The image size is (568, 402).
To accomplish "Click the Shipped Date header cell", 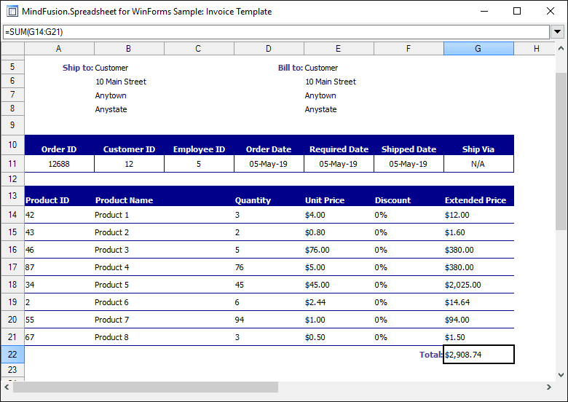I will click(409, 145).
